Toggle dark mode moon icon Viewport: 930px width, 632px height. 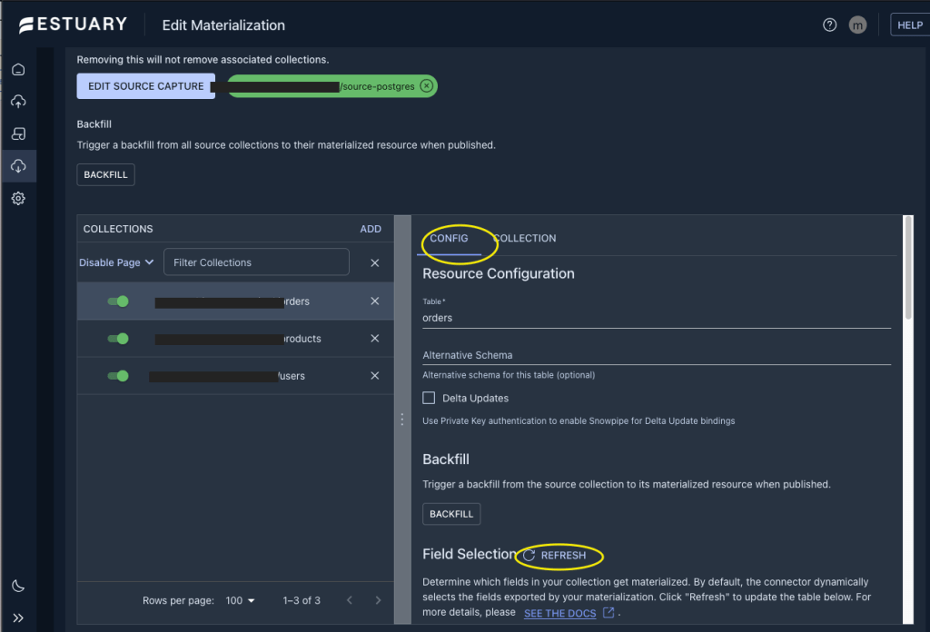tap(18, 586)
